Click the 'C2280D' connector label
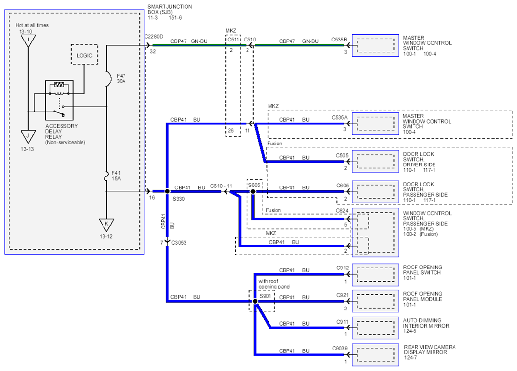The height and width of the screenshot is (371, 517). [154, 37]
